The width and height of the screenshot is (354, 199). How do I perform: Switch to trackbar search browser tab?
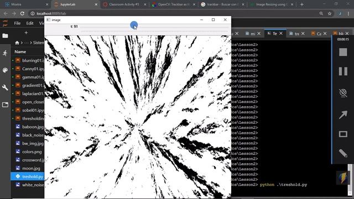coord(222,4)
